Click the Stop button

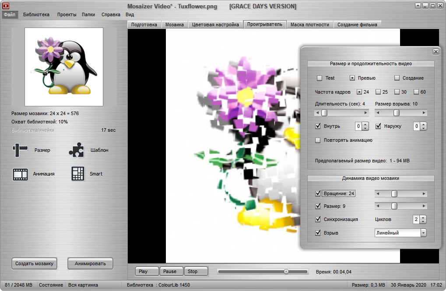196,271
